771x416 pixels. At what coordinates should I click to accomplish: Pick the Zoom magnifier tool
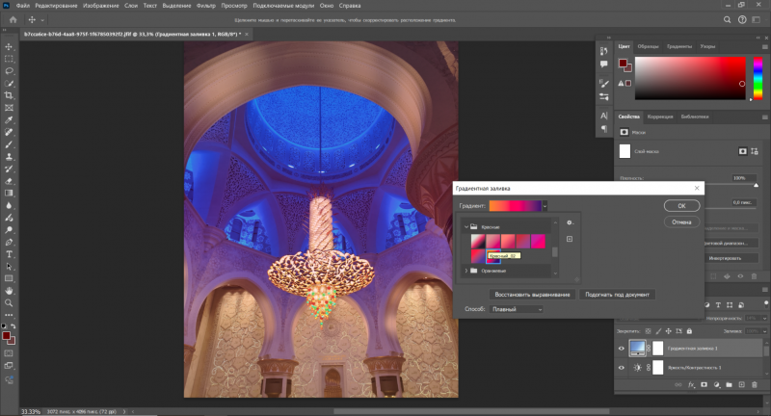[x=9, y=302]
